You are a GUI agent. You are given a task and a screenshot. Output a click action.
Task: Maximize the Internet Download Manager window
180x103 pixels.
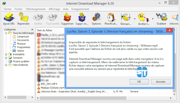click(x=166, y=3)
